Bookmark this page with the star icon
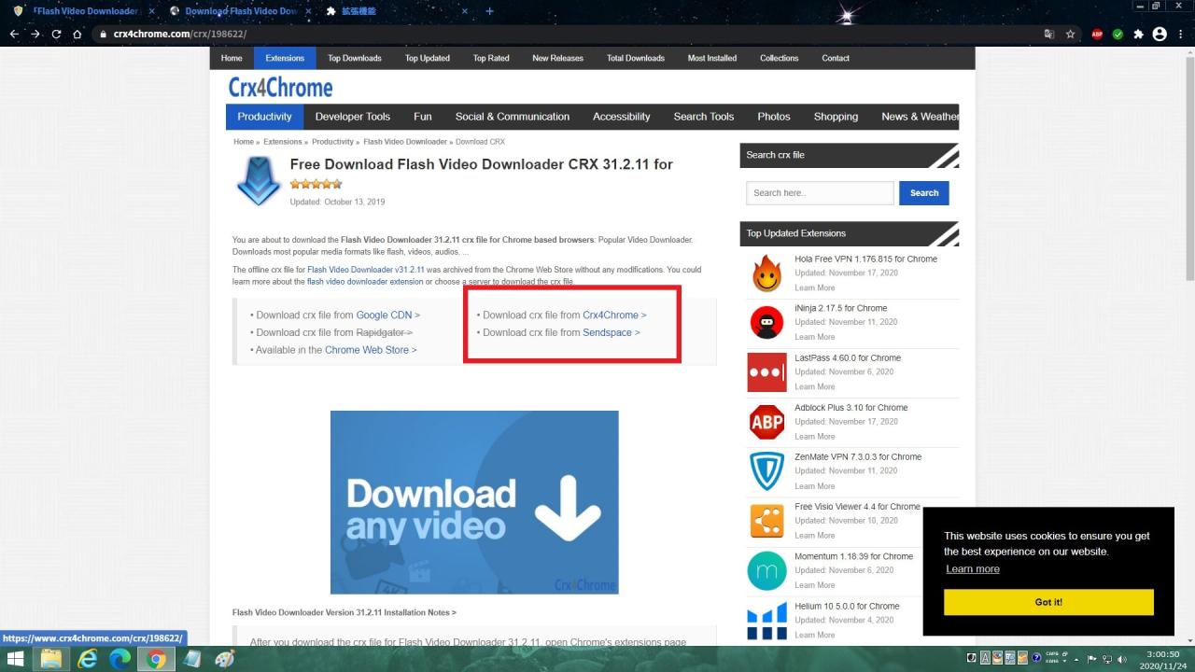The height and width of the screenshot is (672, 1195). (1071, 34)
